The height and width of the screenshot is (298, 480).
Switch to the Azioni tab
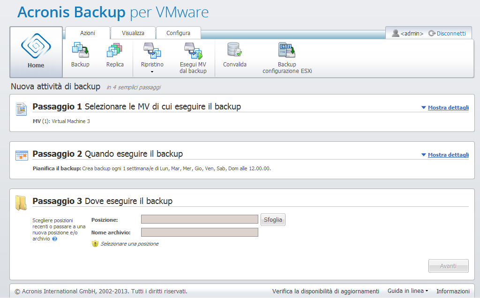88,33
